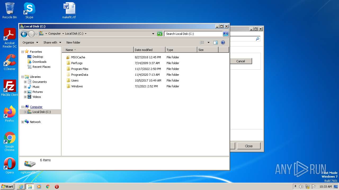The image size is (339, 190).
Task: Click the forward navigation arrow in Explorer
Action: [31, 34]
